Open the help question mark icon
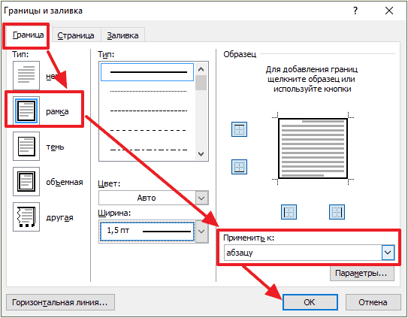The height and width of the screenshot is (318, 408). point(355,11)
